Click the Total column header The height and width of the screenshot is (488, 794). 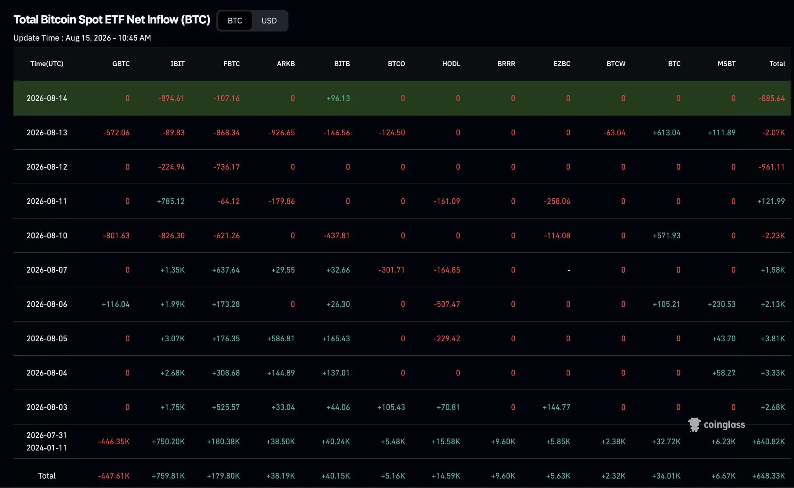click(x=777, y=64)
